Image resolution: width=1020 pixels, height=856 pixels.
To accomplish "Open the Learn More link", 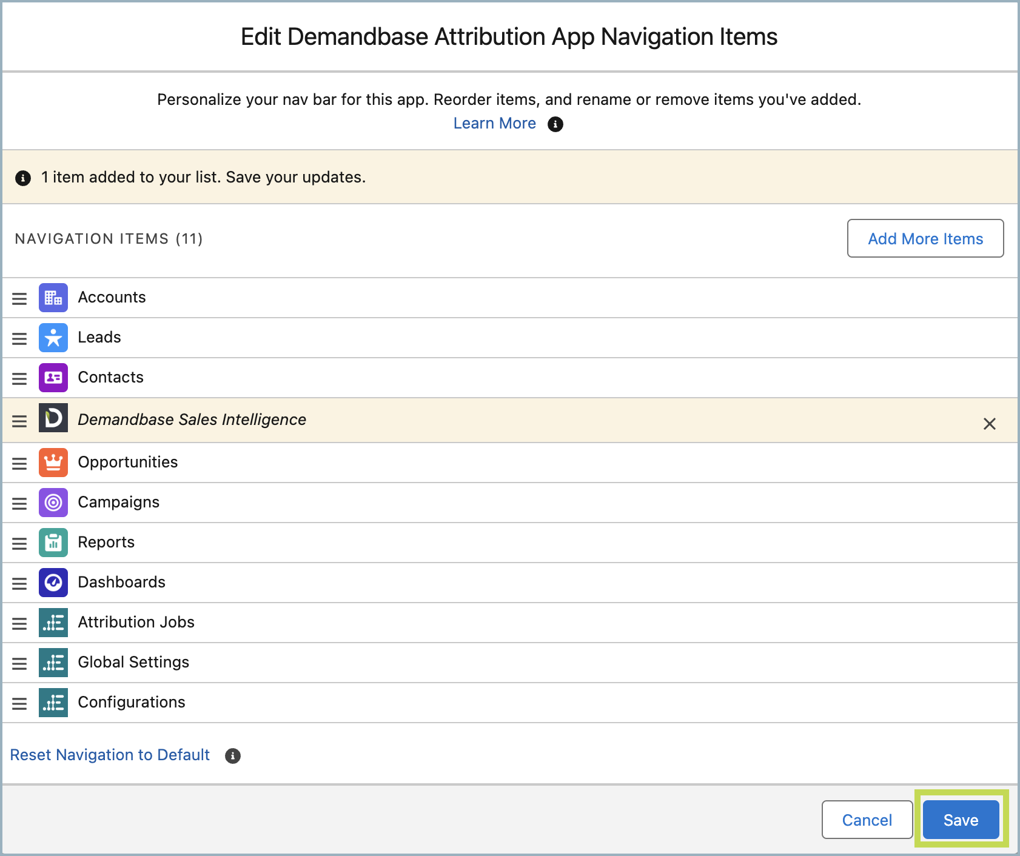I will (495, 123).
